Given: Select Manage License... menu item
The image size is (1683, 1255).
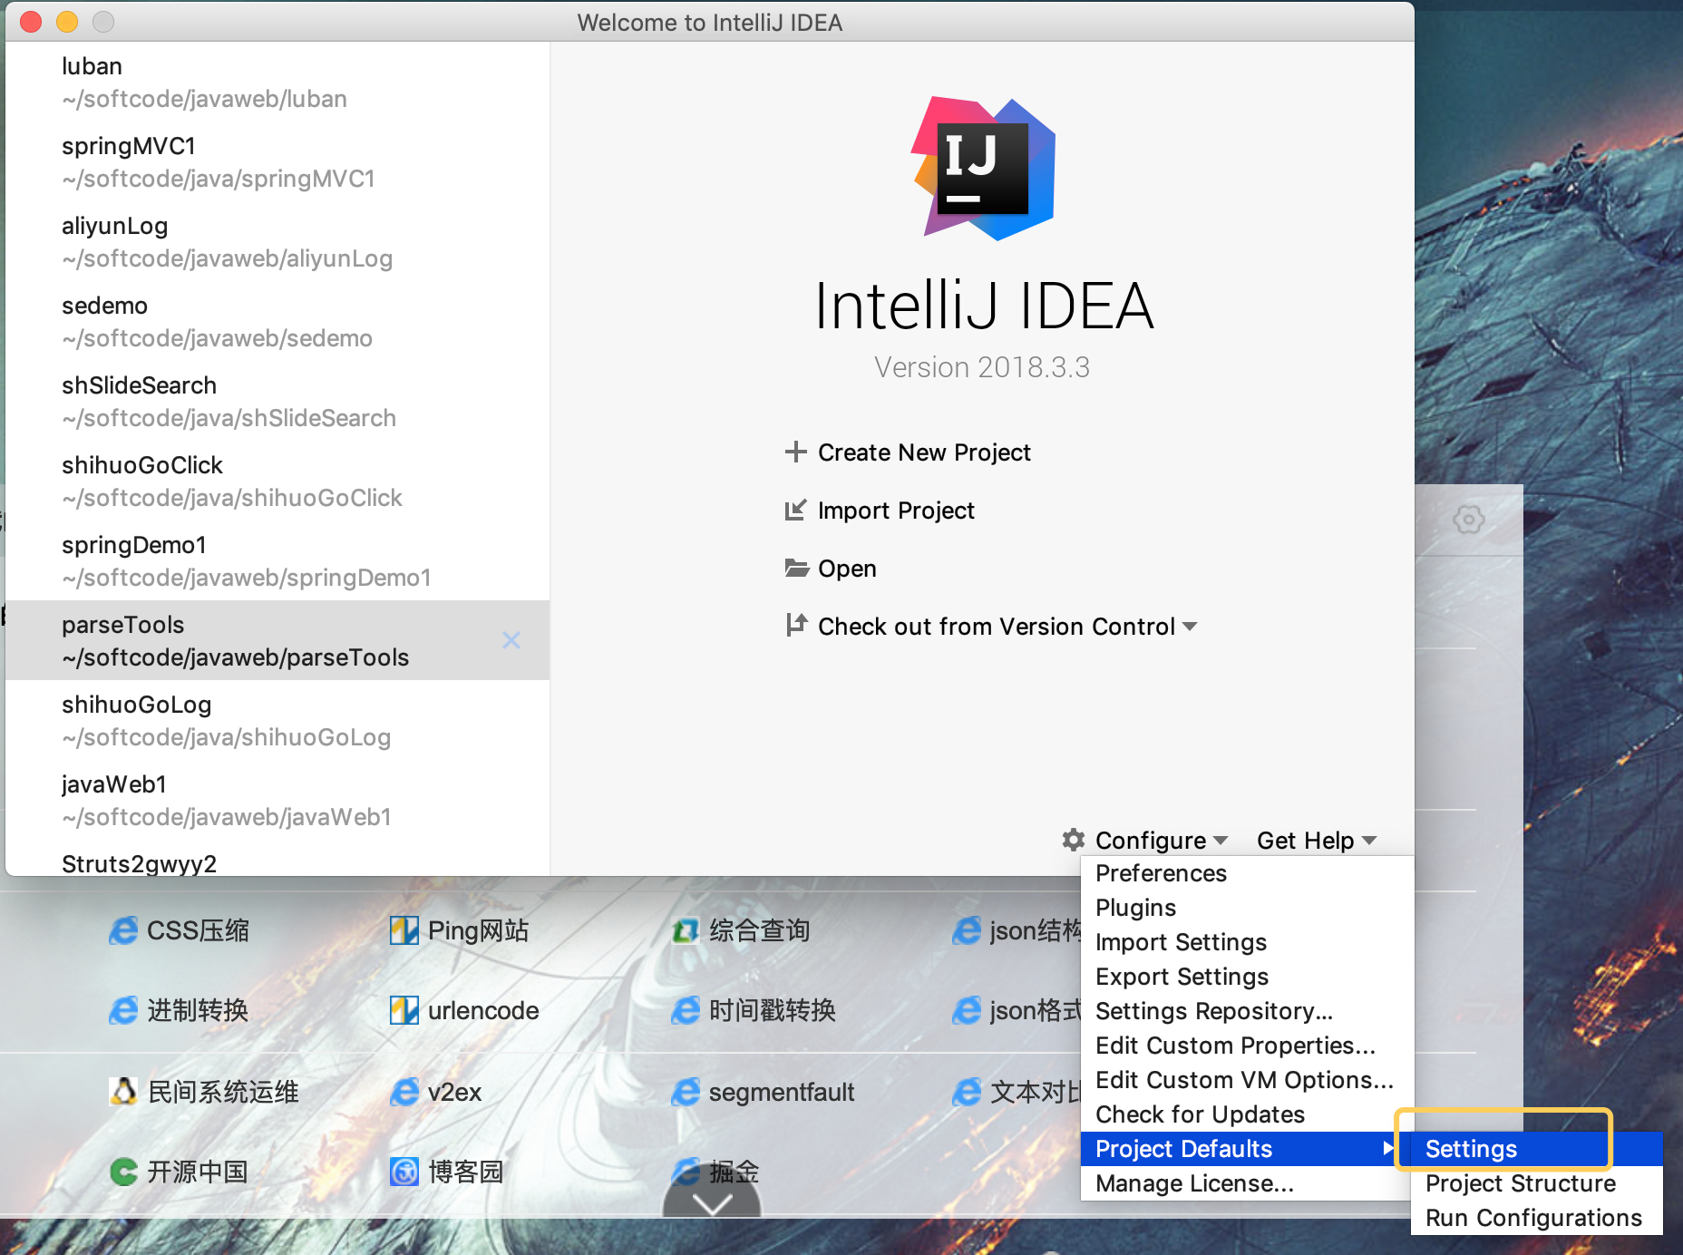Looking at the screenshot, I should click(1247, 1183).
